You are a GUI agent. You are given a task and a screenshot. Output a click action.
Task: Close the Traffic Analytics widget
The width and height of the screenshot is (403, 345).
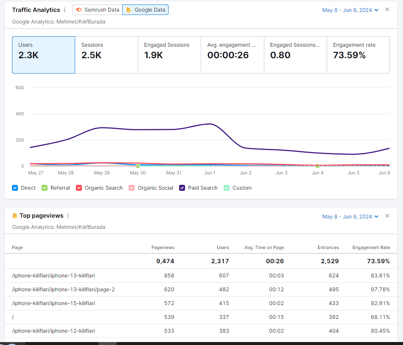[387, 9]
